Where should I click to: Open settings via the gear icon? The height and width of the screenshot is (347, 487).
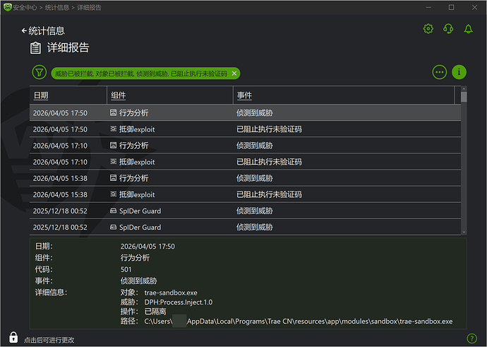(428, 29)
